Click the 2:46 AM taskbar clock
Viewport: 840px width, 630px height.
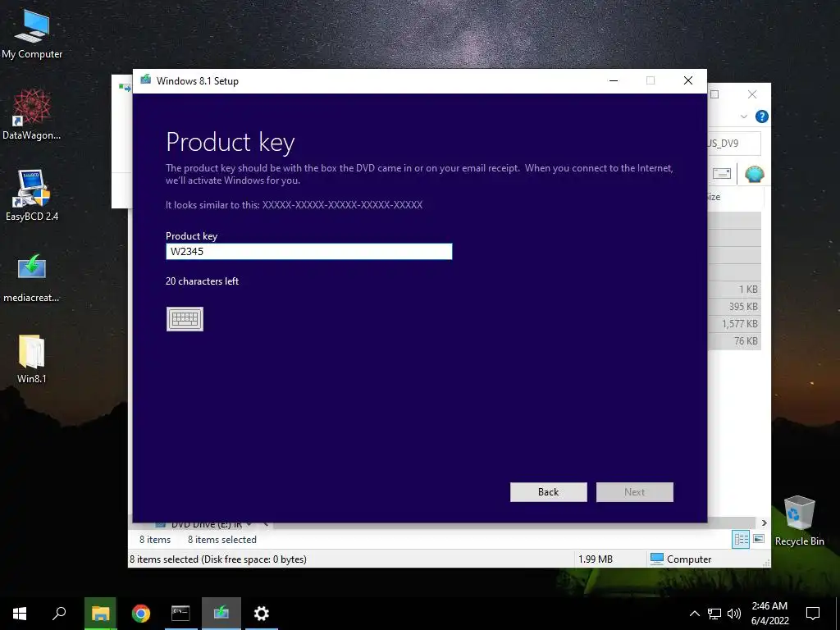click(769, 614)
